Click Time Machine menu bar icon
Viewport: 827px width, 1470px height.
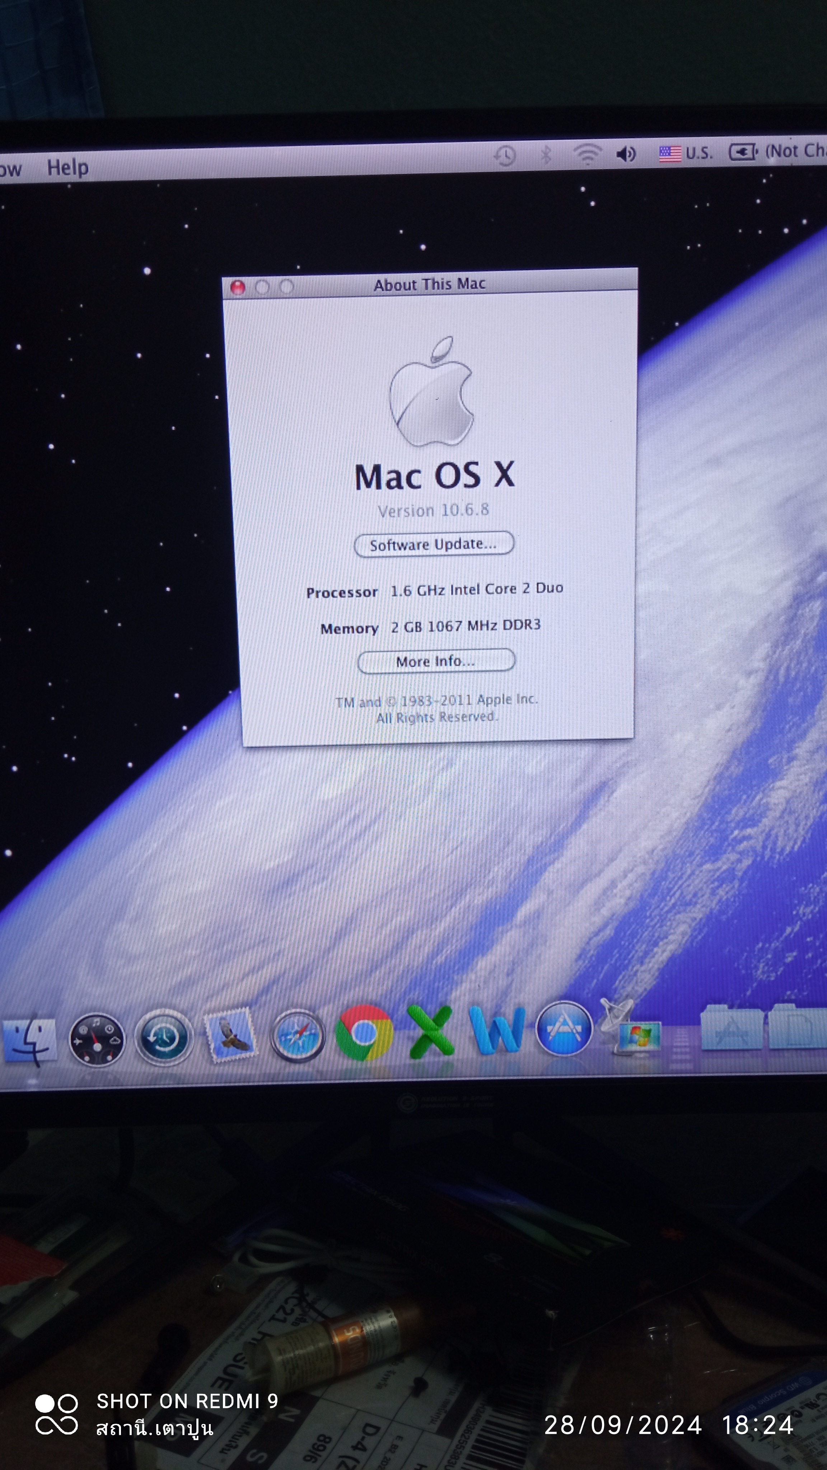(505, 155)
